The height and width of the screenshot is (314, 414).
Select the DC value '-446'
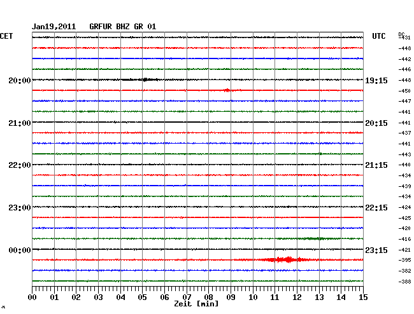point(404,69)
